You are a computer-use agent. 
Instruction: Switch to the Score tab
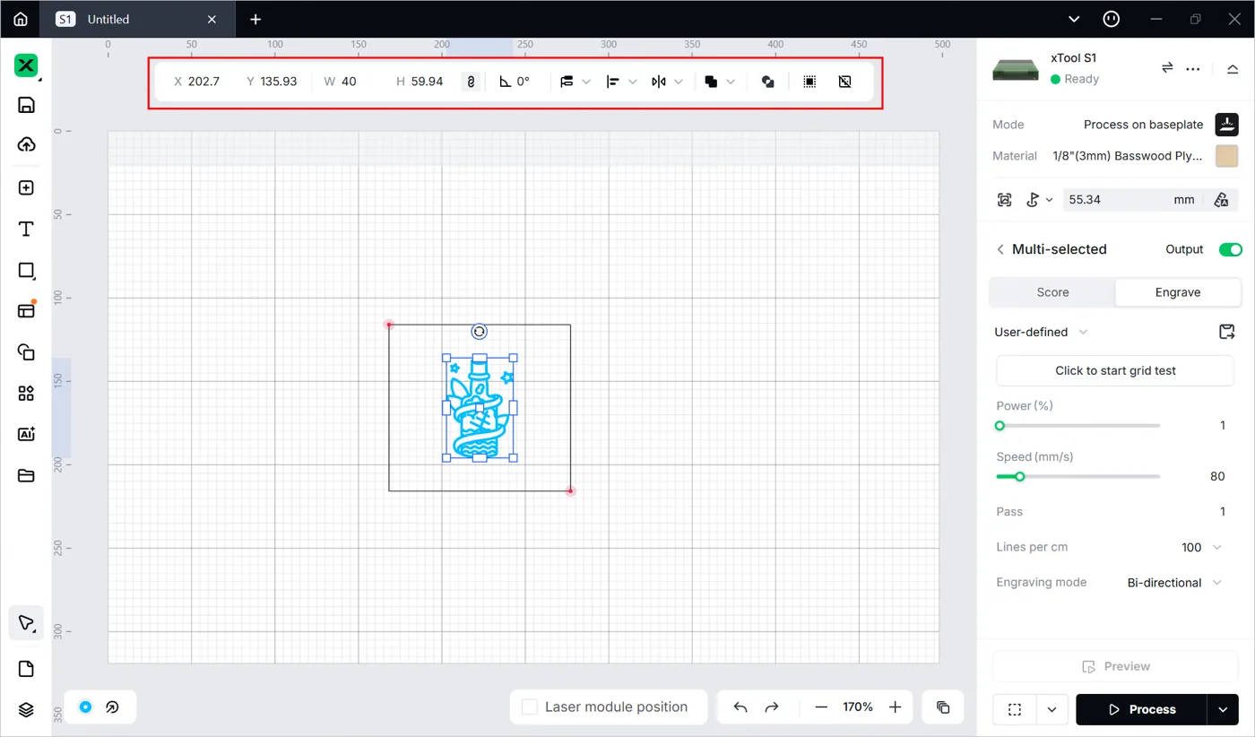tap(1052, 292)
